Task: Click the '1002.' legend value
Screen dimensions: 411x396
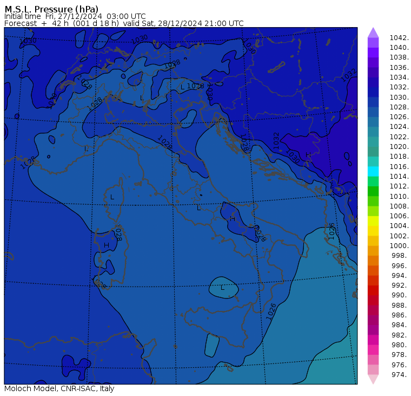Action: (x=399, y=236)
